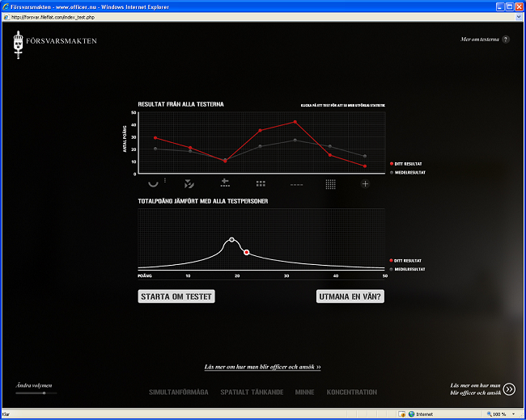Click the question mark help icon

tap(506, 39)
